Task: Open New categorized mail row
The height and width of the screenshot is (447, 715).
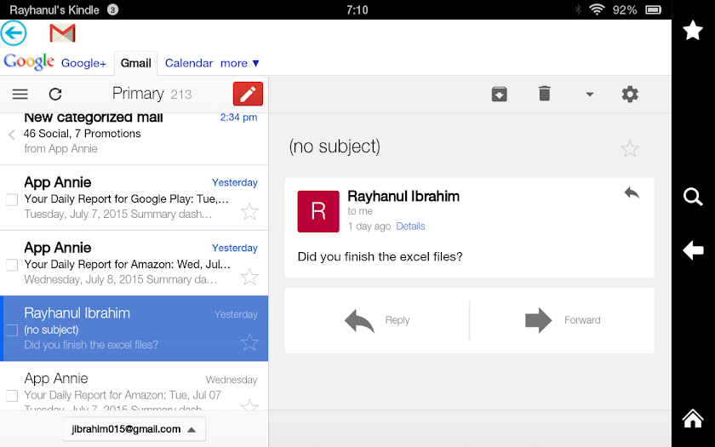Action: (x=134, y=139)
